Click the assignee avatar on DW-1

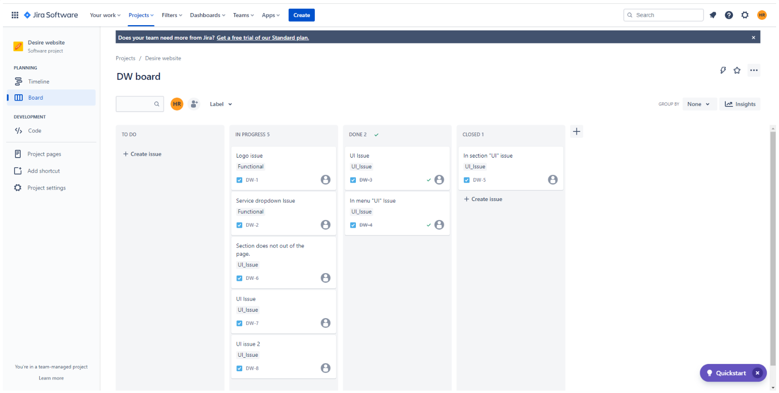pyautogui.click(x=325, y=180)
